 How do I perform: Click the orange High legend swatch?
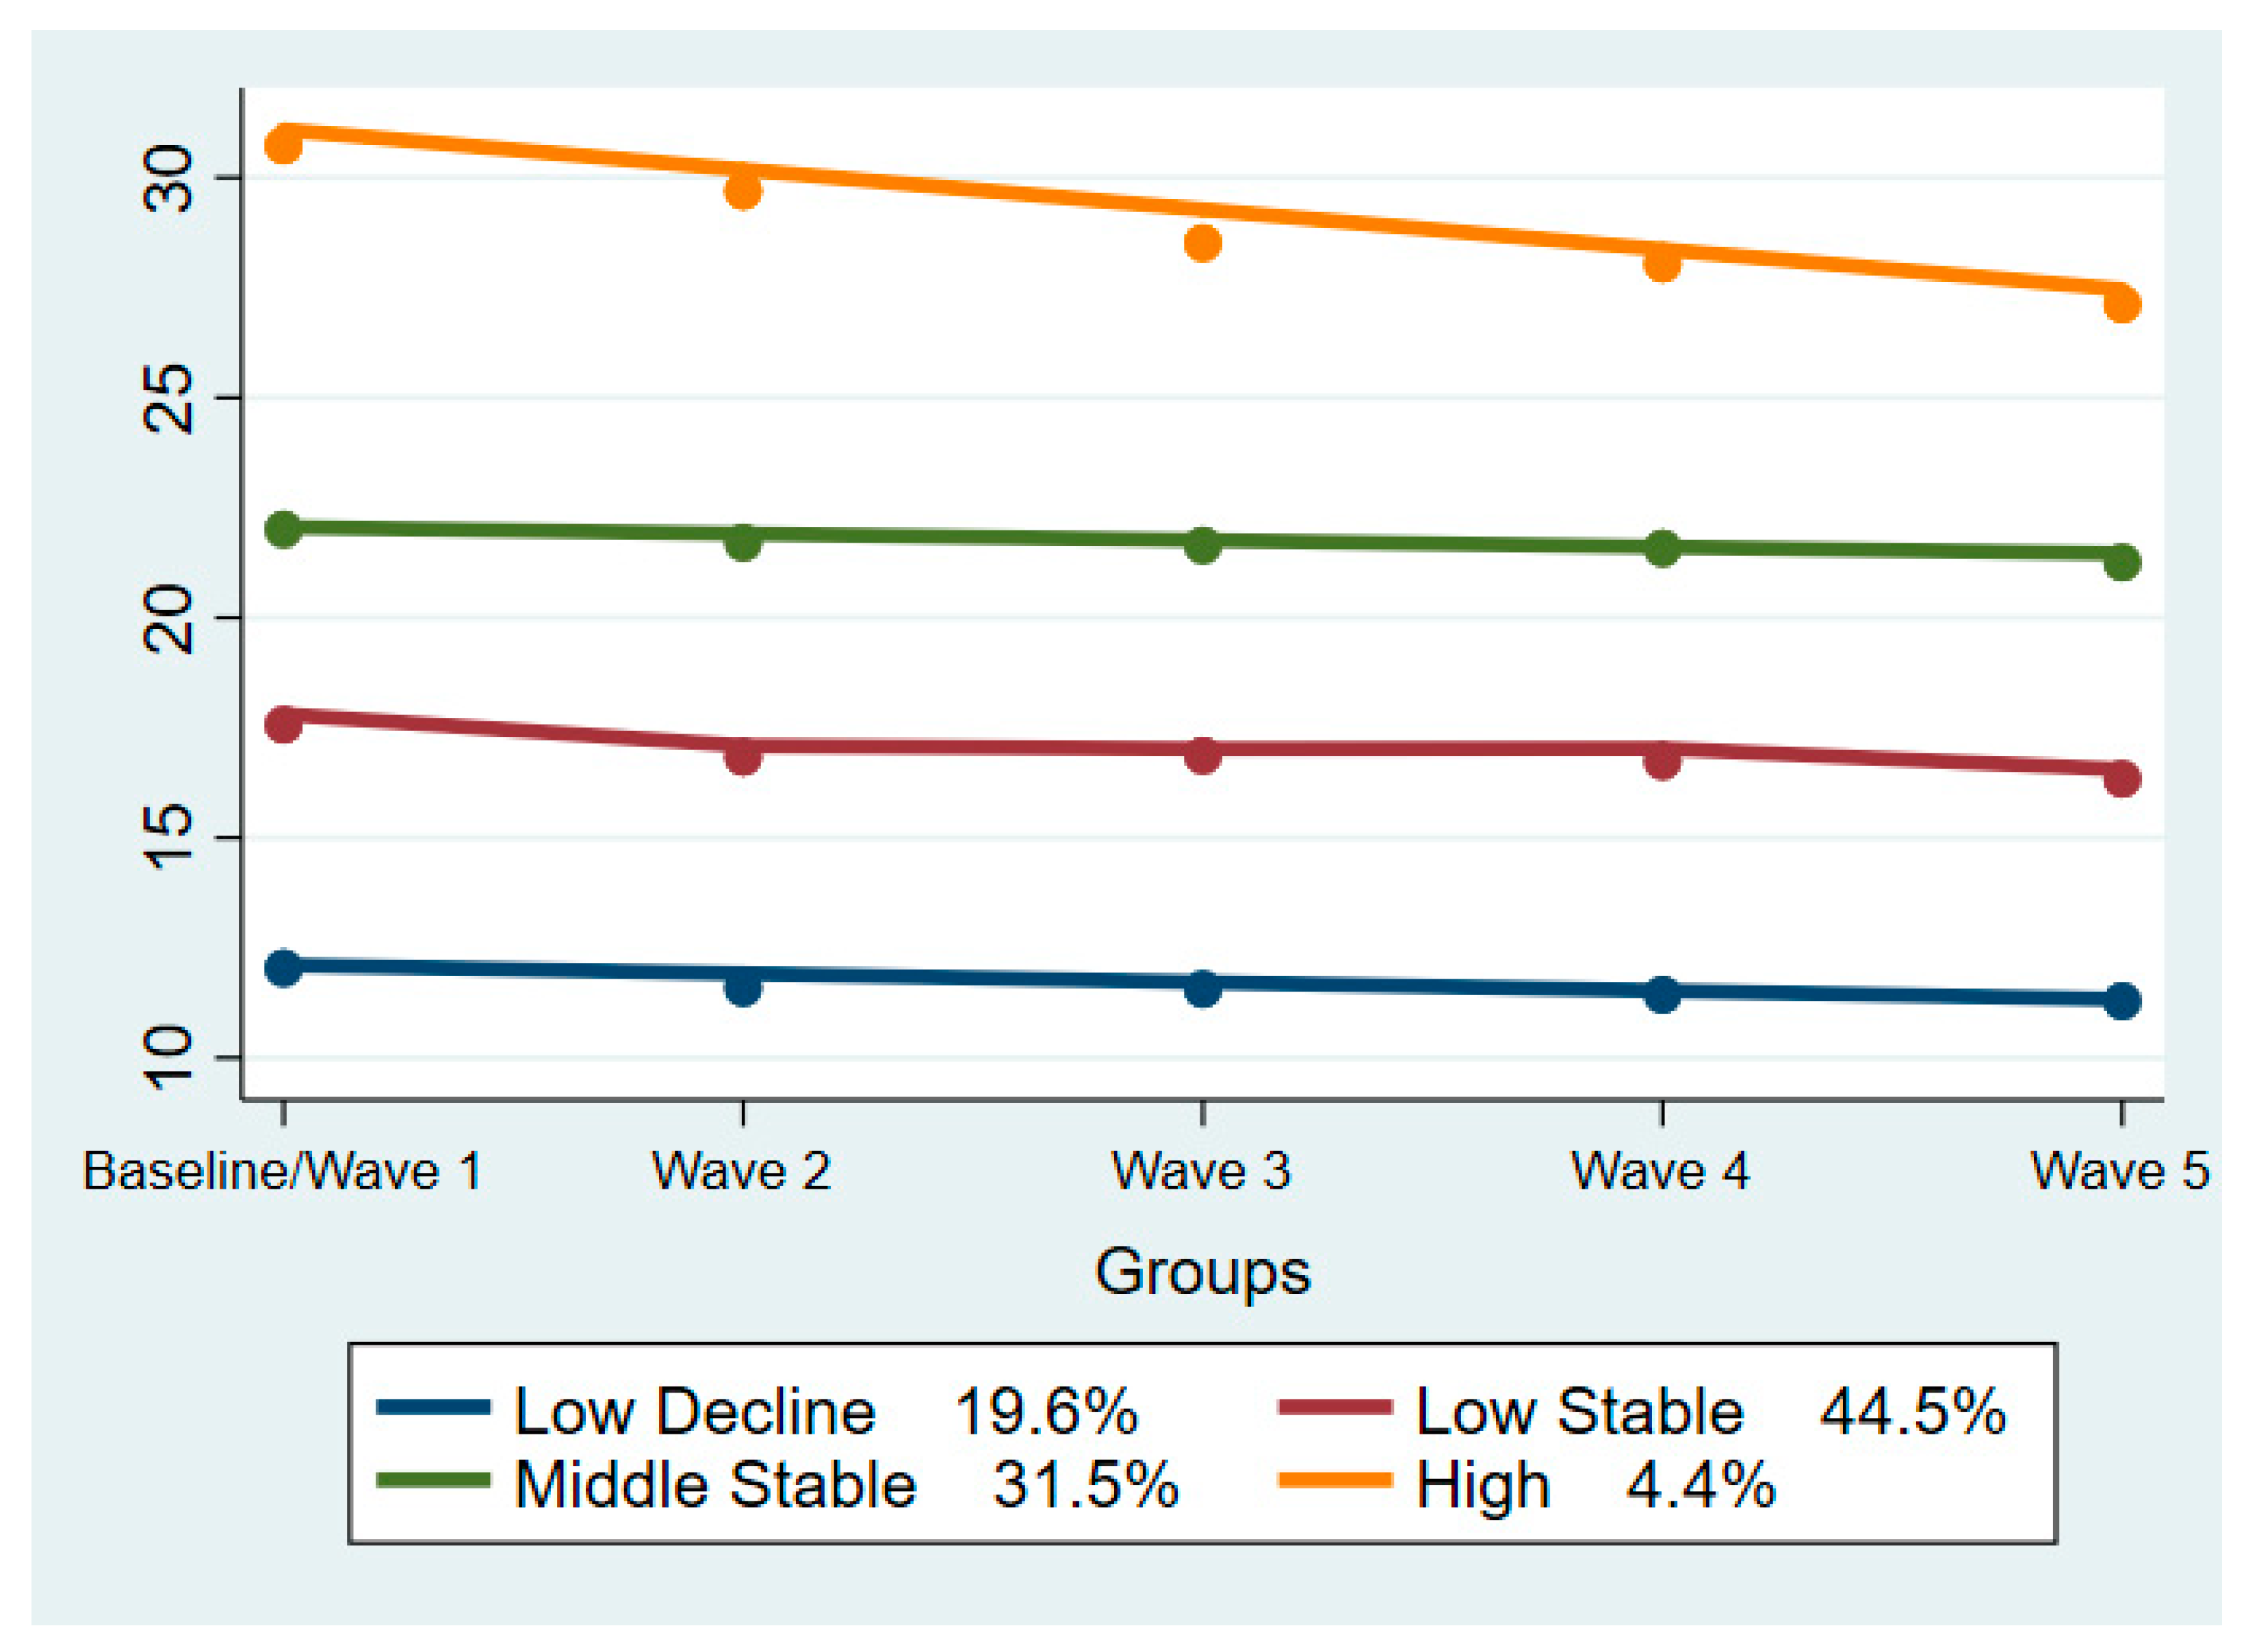pos(1335,1481)
